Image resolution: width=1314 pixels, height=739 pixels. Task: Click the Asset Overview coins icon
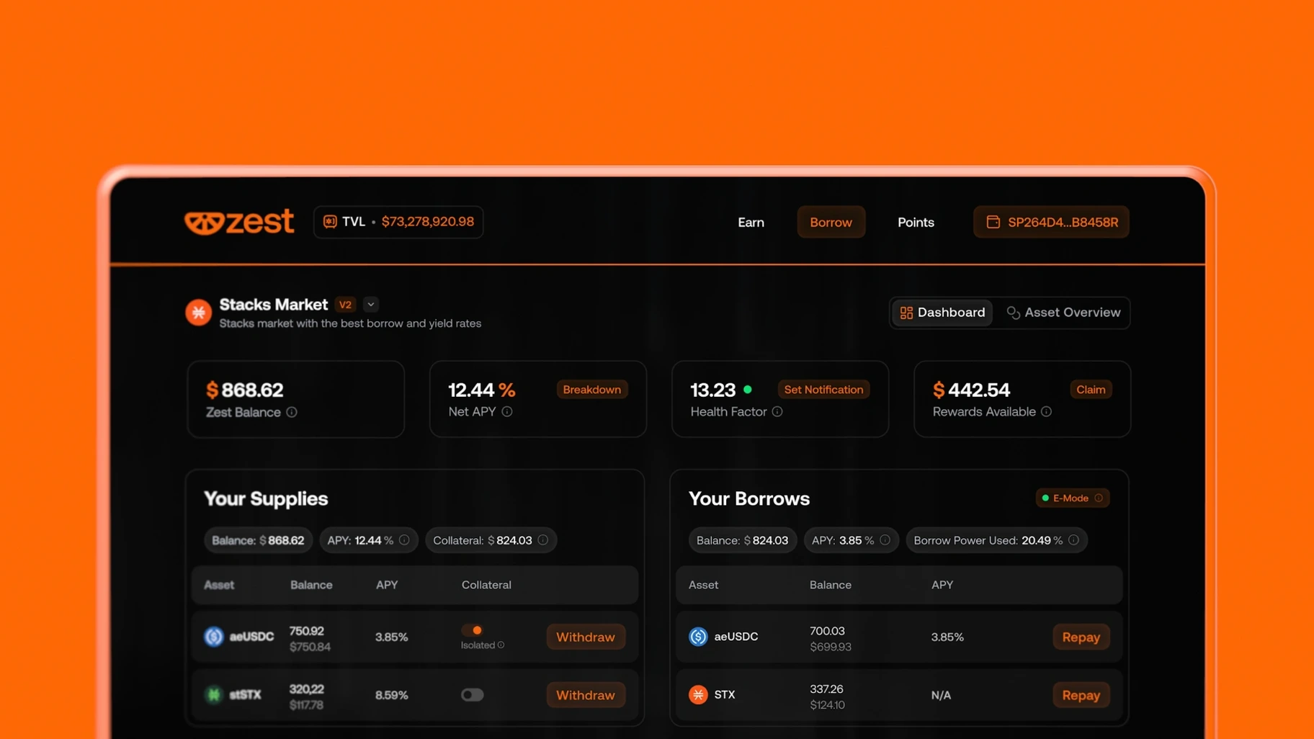point(1013,313)
